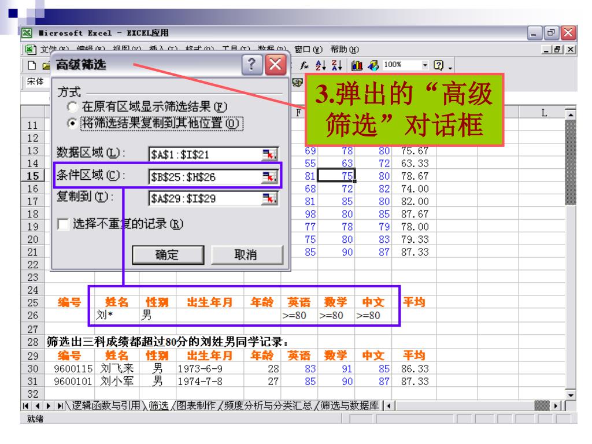This screenshot has width=592, height=444.
Task: Open the 窗口(W) menu
Action: 308,50
